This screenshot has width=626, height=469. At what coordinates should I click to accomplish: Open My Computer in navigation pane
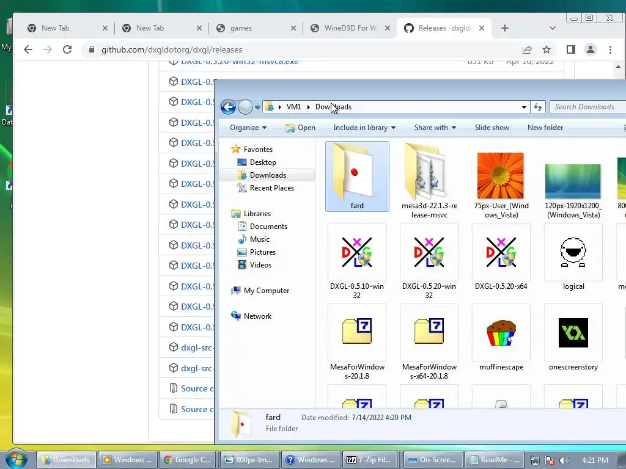click(x=260, y=291)
